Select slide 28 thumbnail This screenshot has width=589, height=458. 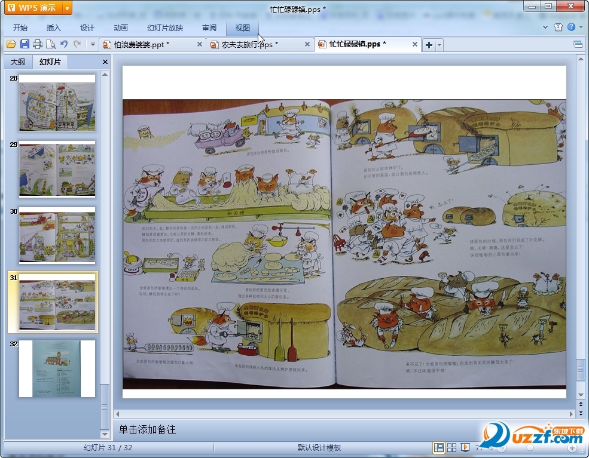pos(57,103)
